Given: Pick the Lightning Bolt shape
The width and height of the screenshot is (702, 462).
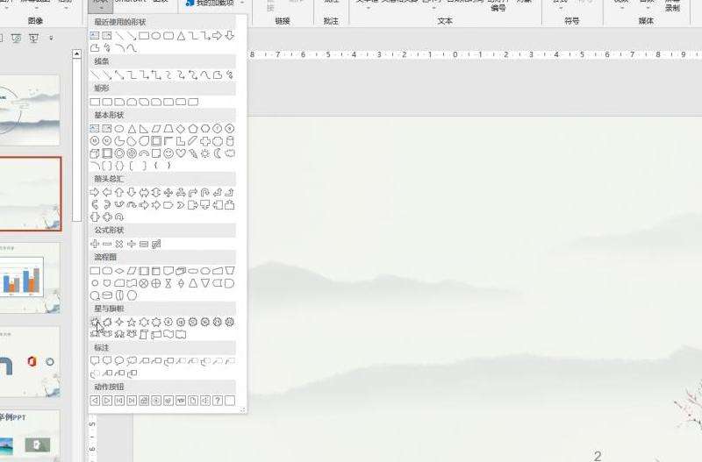Looking at the screenshot, I should click(x=193, y=153).
